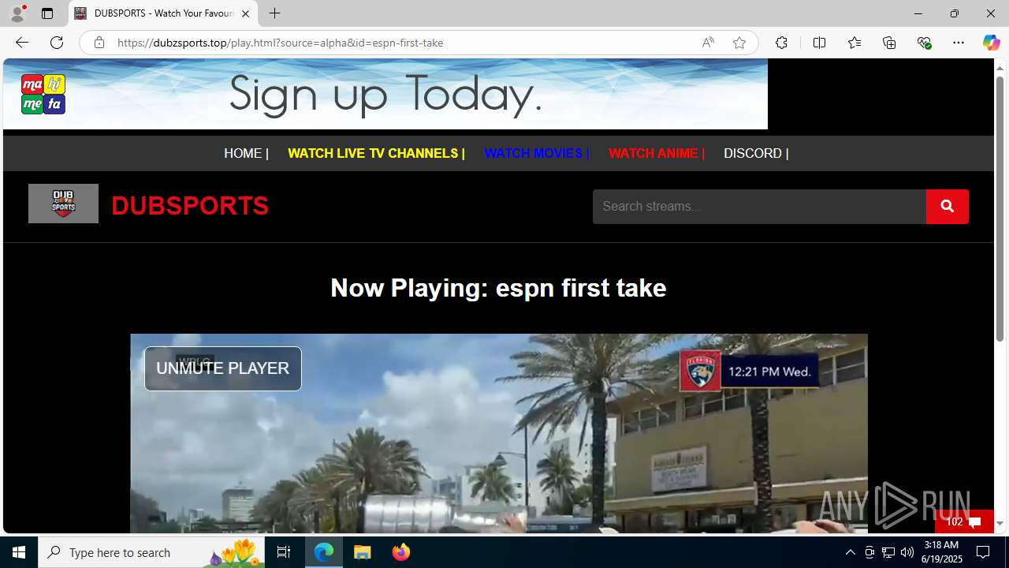1009x568 pixels.
Task: Close the DUBSPORTS browser tab
Action: pyautogui.click(x=245, y=13)
